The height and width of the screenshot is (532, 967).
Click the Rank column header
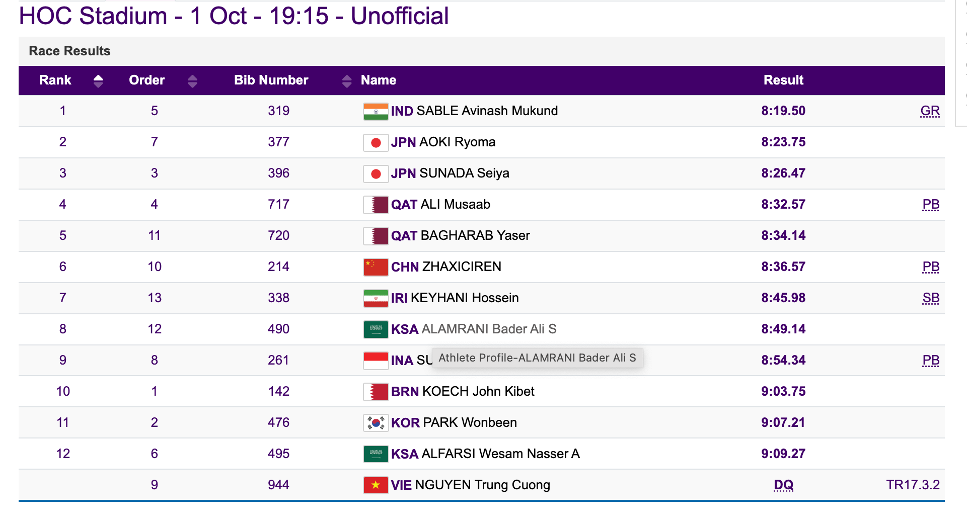(x=55, y=80)
